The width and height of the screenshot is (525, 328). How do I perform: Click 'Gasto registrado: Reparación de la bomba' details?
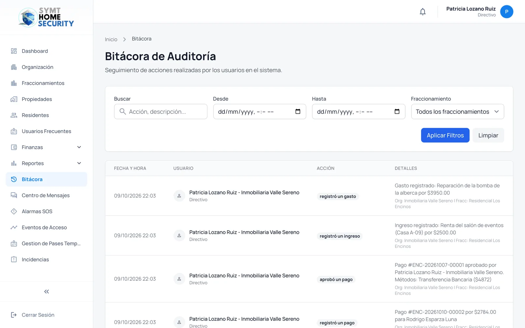(x=447, y=189)
